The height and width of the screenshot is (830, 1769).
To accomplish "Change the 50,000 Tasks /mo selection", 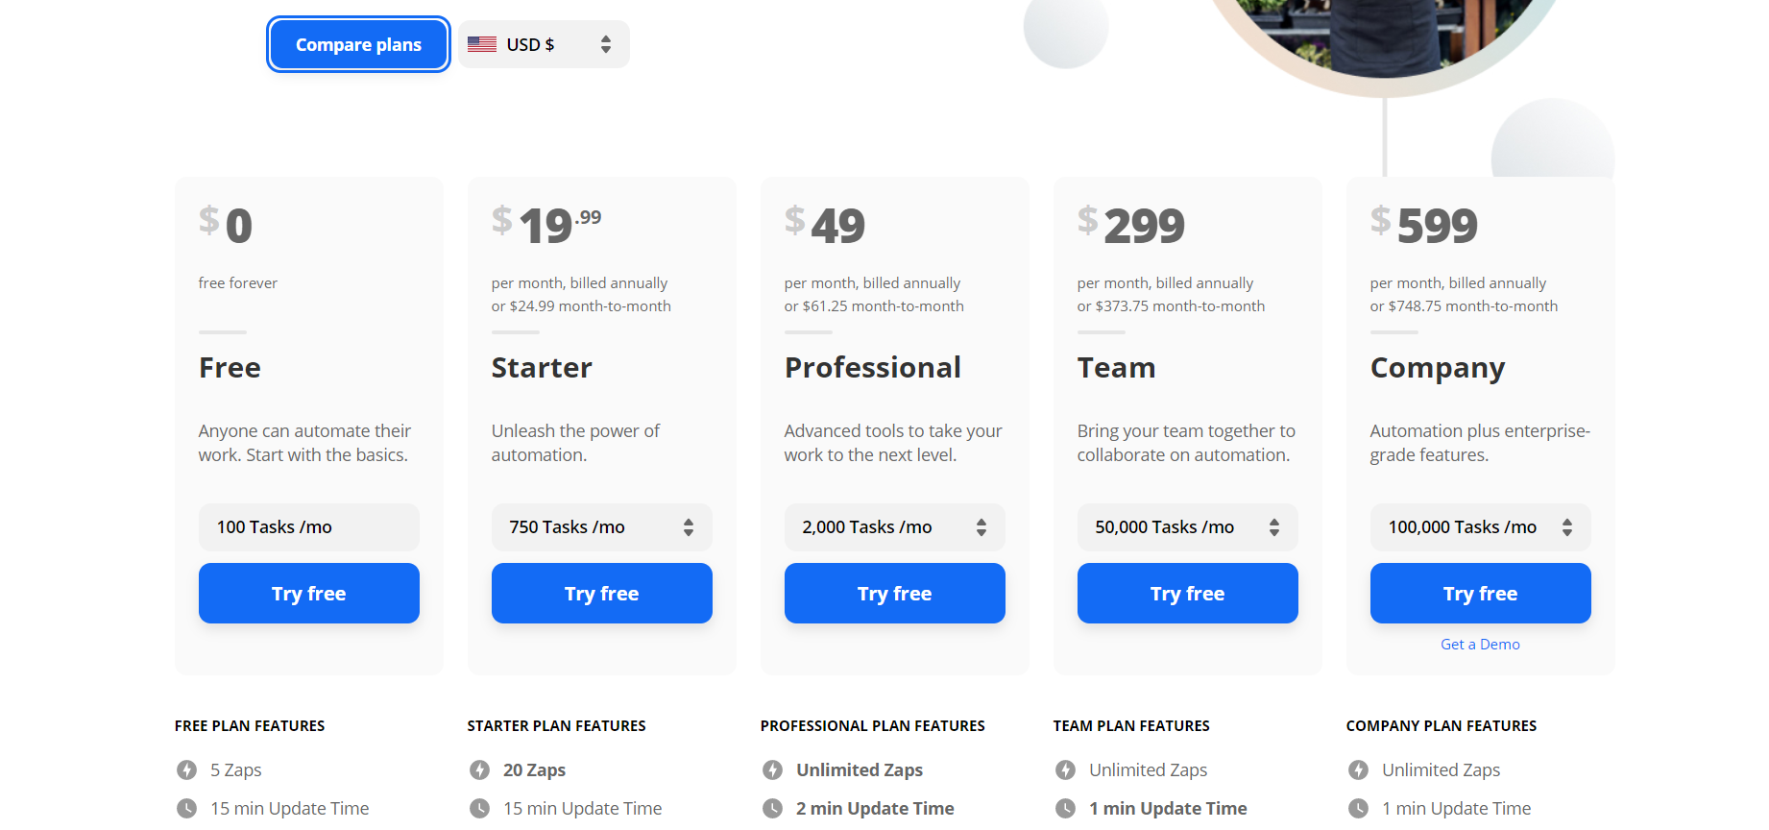I will pos(1188,527).
